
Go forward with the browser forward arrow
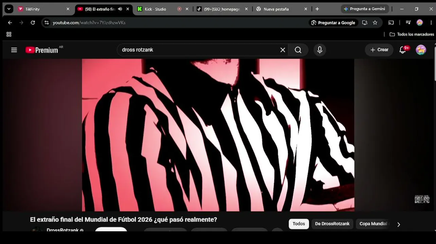(x=21, y=23)
